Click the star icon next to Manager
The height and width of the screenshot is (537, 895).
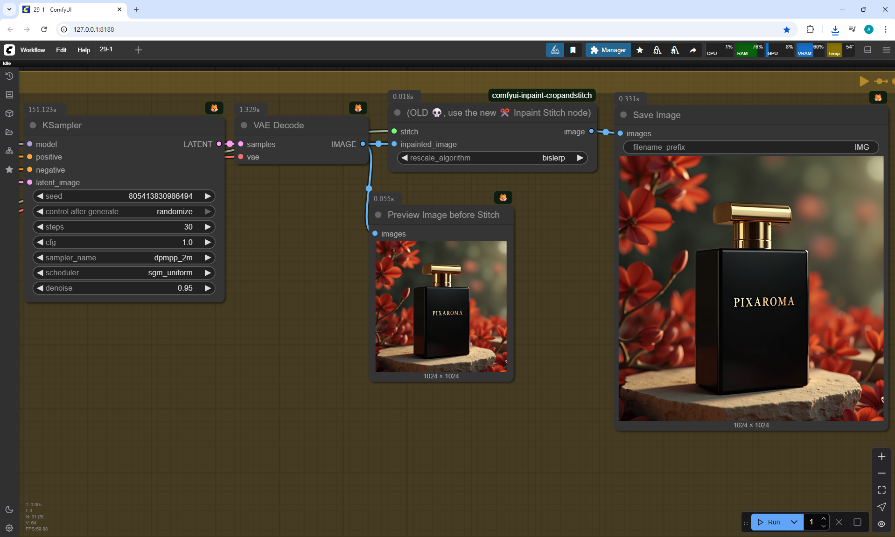click(640, 50)
